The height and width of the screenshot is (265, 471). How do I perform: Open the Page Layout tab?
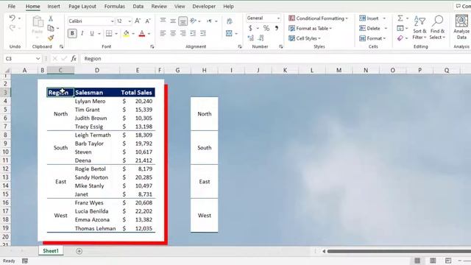pos(82,7)
